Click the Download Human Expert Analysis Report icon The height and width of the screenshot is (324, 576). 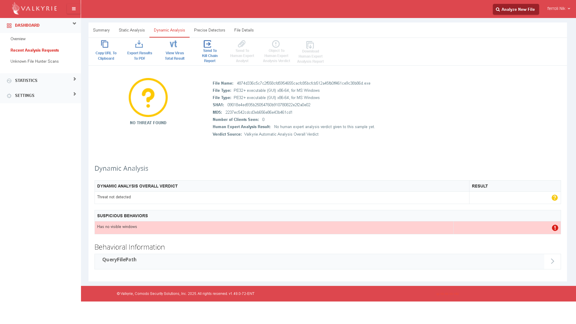click(310, 45)
